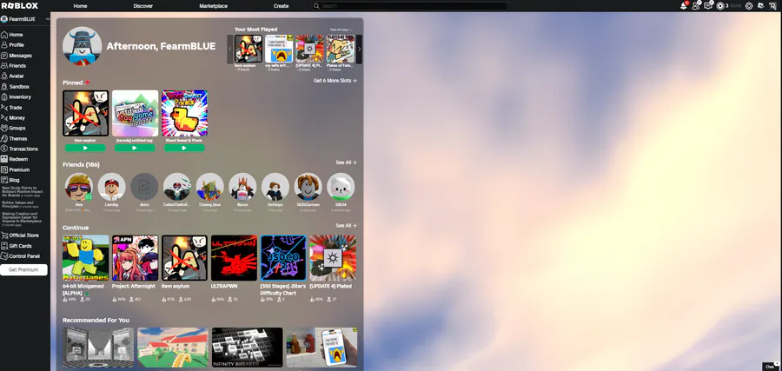Open Themes in the left sidebar
Image resolution: width=782 pixels, height=371 pixels.
tap(14, 139)
